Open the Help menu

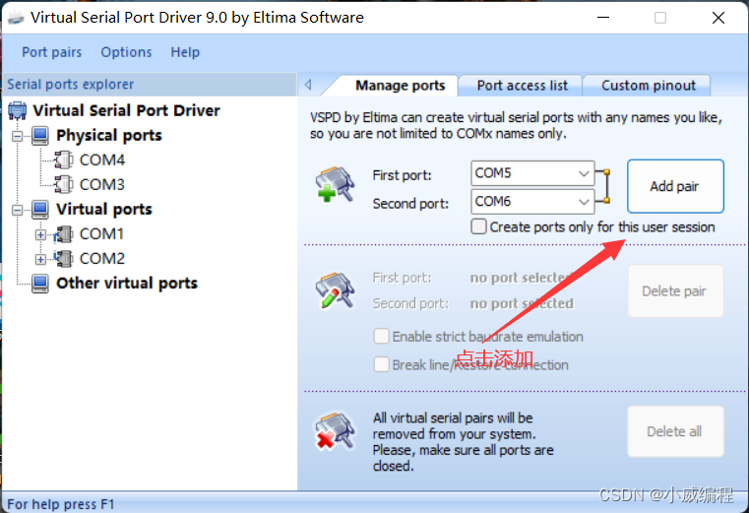click(x=185, y=52)
